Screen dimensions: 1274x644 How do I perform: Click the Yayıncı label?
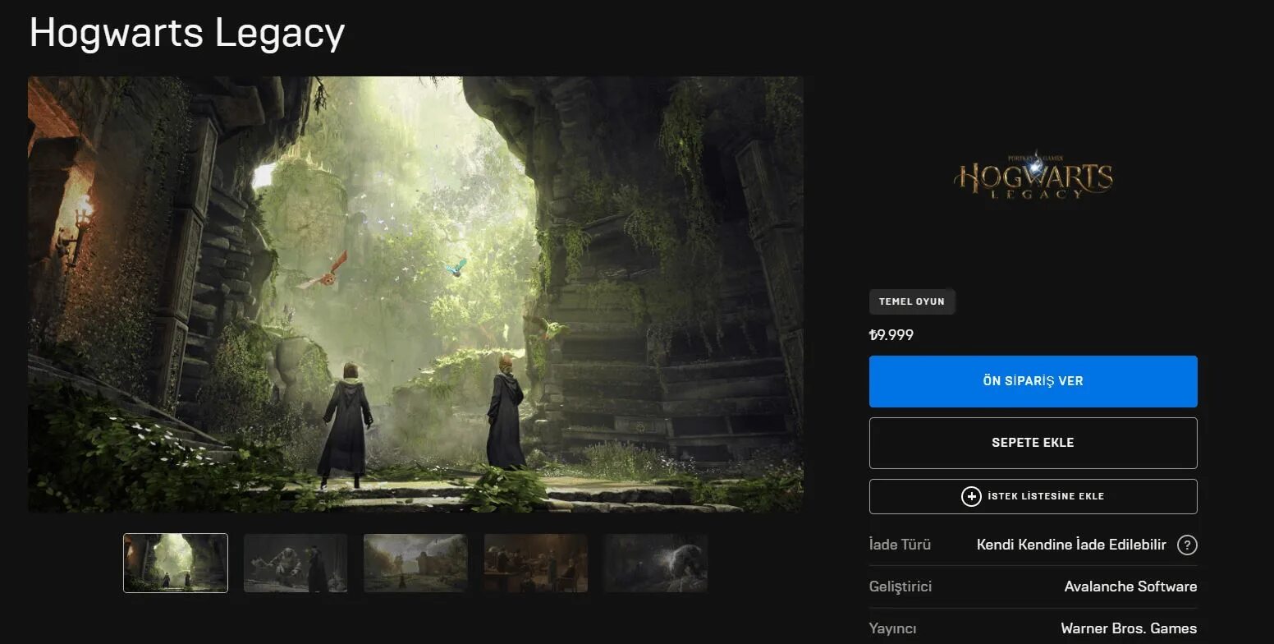[x=892, y=628]
